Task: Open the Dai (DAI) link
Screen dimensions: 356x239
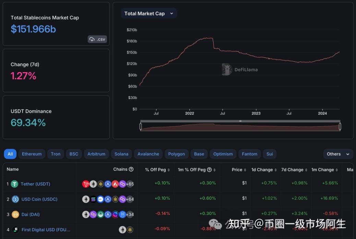Action: point(31,214)
